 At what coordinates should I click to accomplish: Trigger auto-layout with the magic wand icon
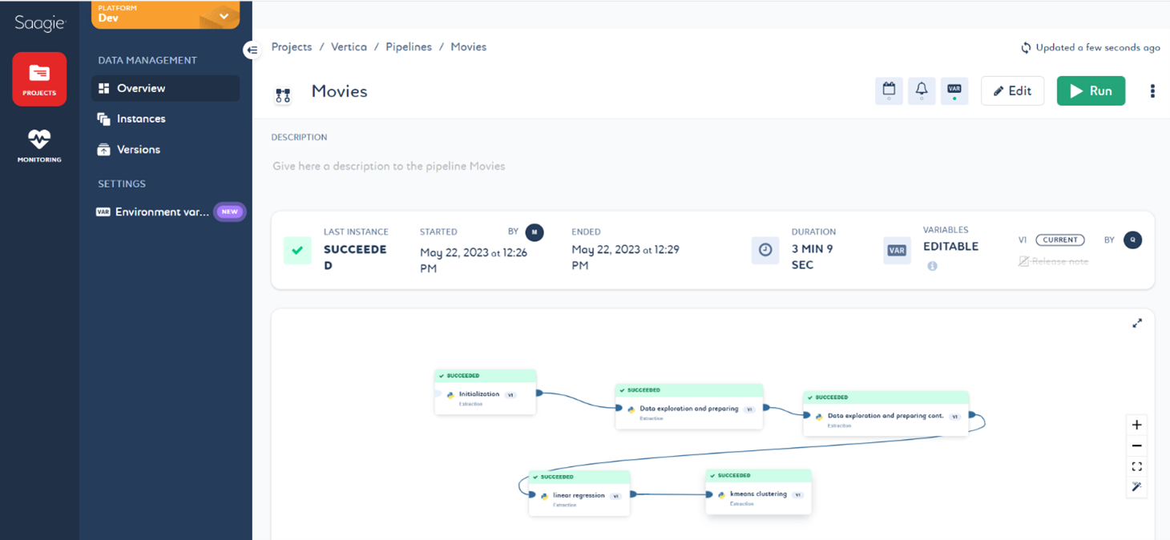pos(1136,486)
